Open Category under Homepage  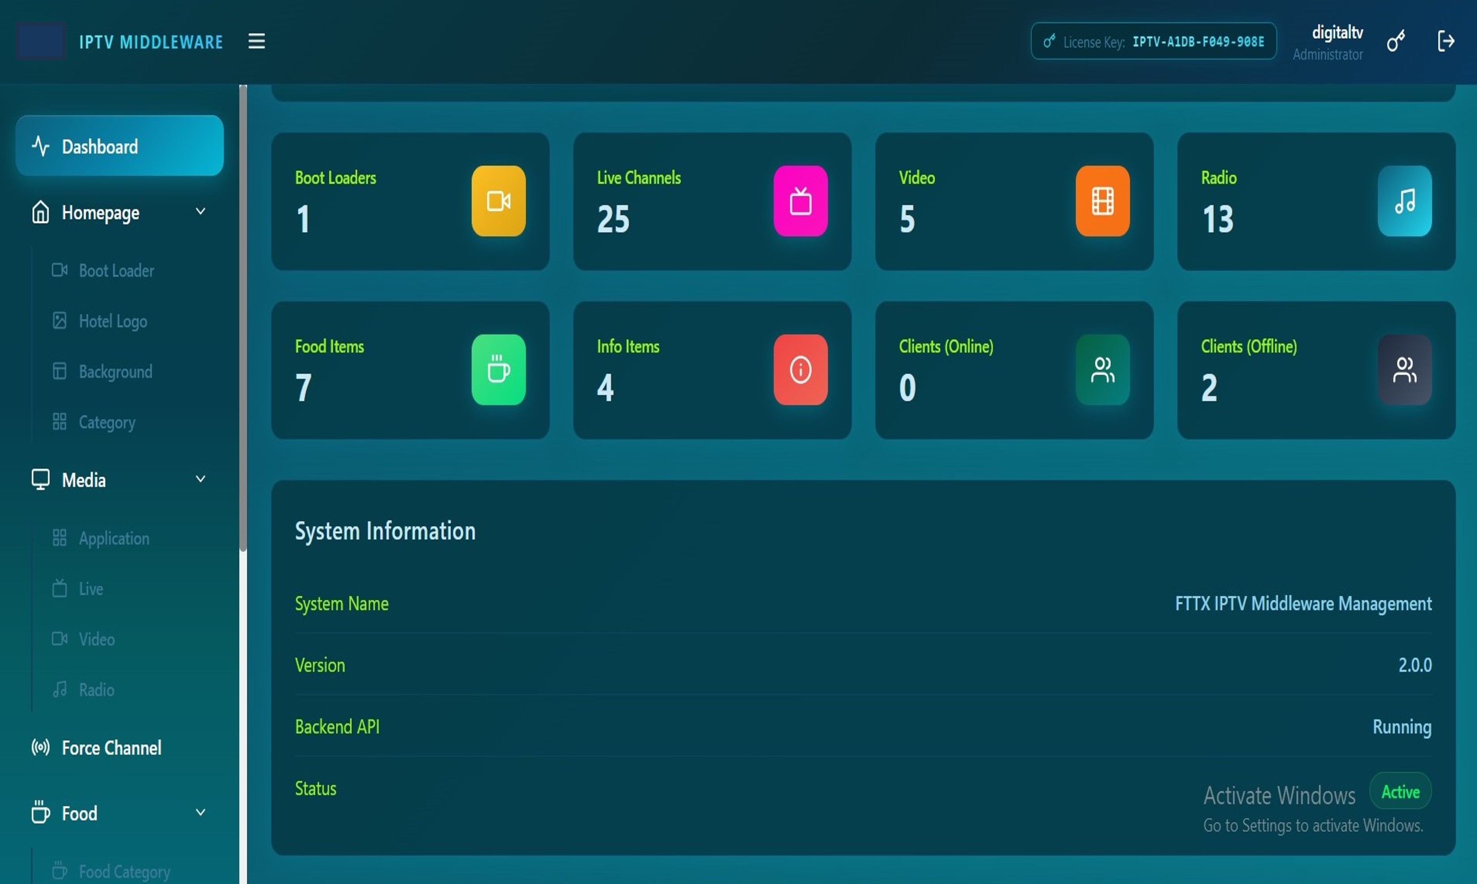pyautogui.click(x=107, y=423)
